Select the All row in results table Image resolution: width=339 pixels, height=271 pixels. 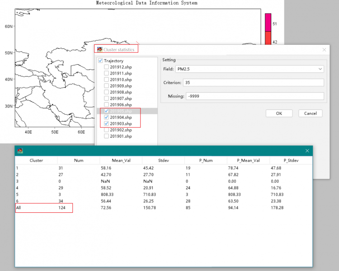[x=19, y=207]
